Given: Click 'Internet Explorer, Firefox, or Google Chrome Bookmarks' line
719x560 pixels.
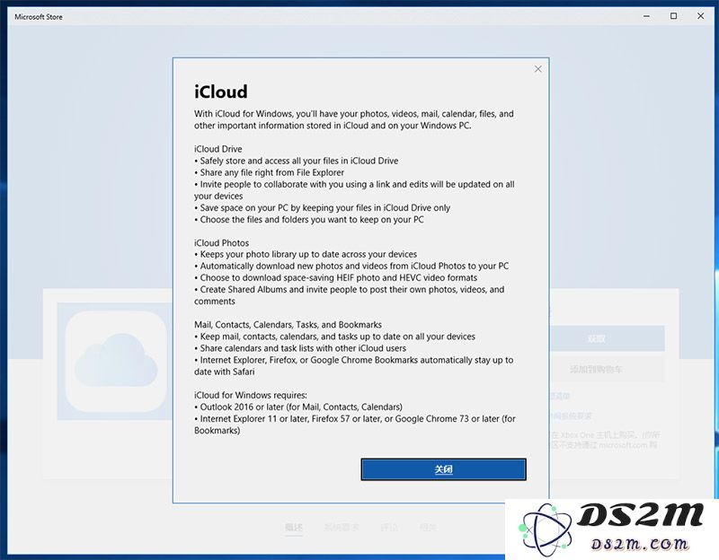Looking at the screenshot, I should coord(353,366).
